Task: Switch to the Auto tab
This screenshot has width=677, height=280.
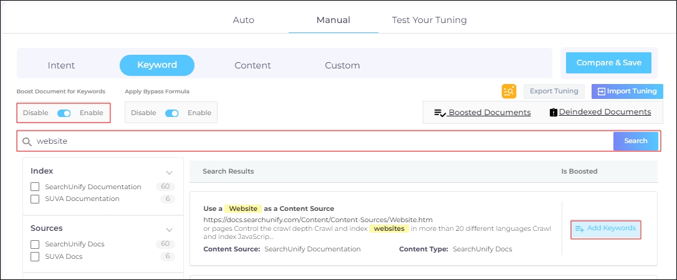Action: click(x=243, y=20)
